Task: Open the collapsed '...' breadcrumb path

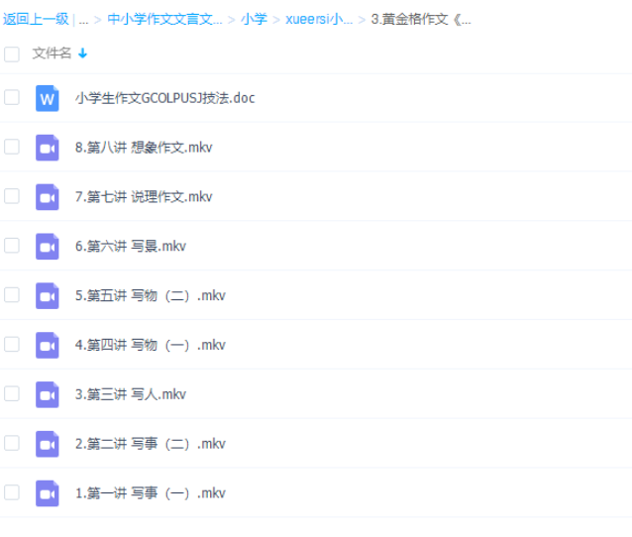Action: [x=83, y=20]
